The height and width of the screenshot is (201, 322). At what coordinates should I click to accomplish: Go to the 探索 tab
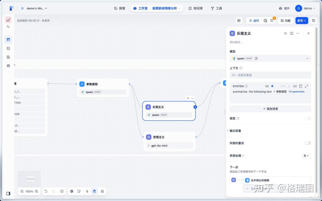pyautogui.click(x=119, y=8)
